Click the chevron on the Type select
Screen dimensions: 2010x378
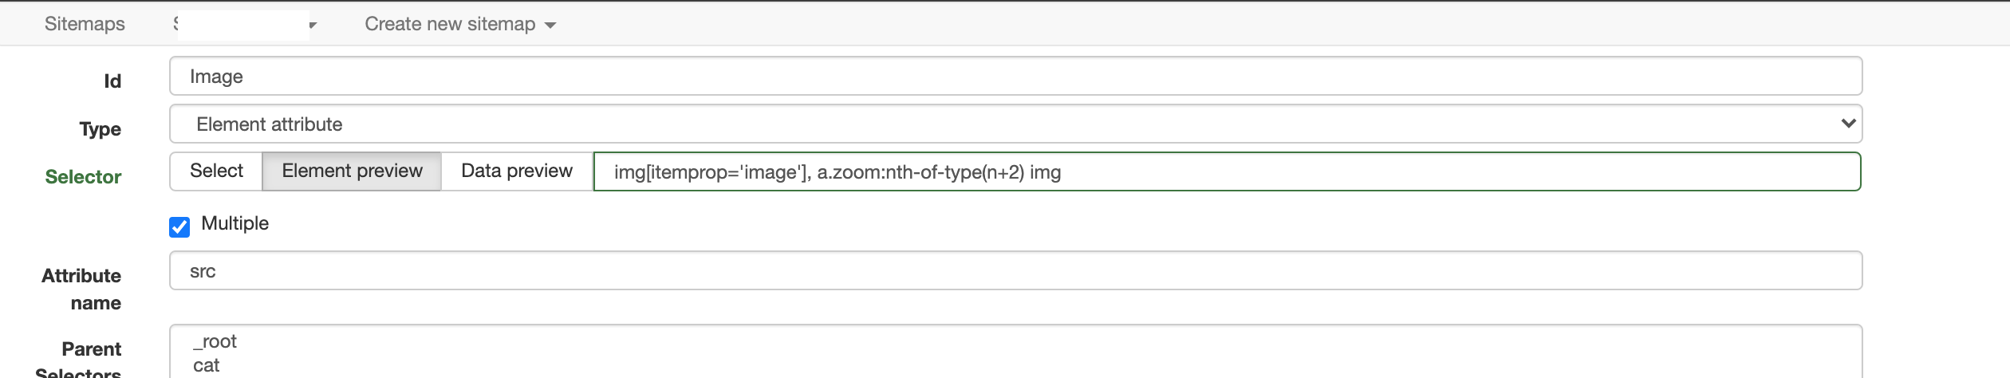click(x=1848, y=124)
